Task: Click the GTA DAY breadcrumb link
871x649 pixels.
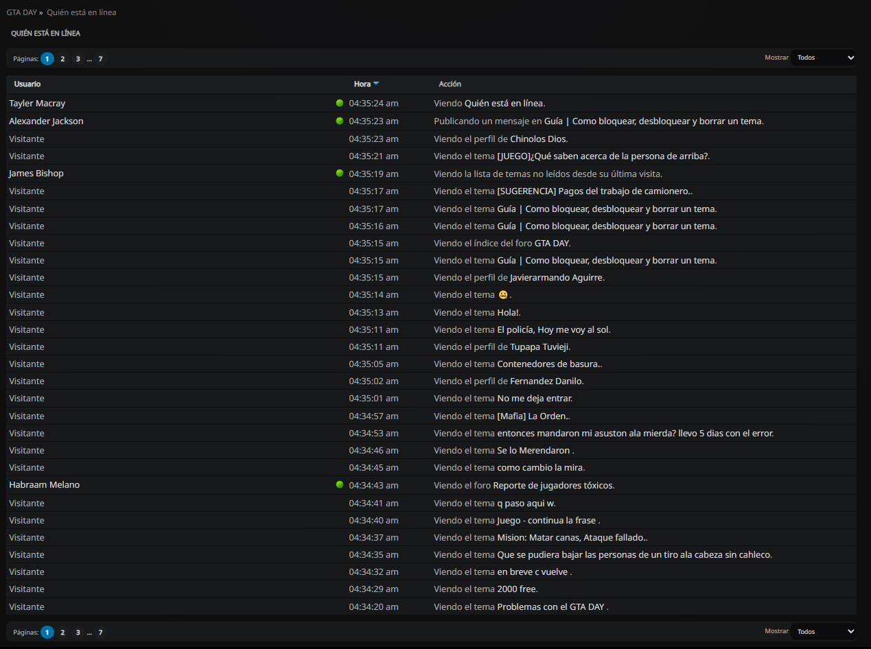Action: click(22, 12)
